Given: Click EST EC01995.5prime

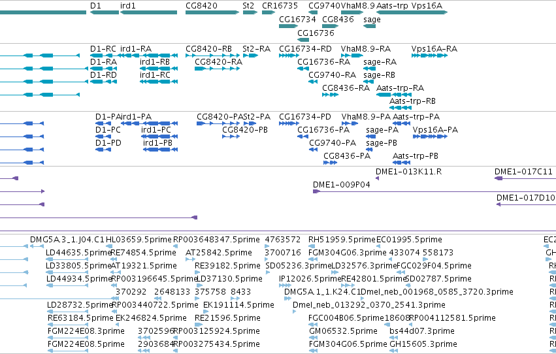Looking at the screenshot, I should coord(409,240).
